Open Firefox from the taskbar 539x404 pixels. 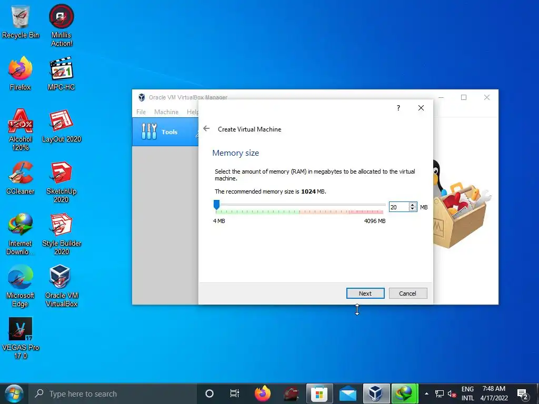[x=263, y=393]
